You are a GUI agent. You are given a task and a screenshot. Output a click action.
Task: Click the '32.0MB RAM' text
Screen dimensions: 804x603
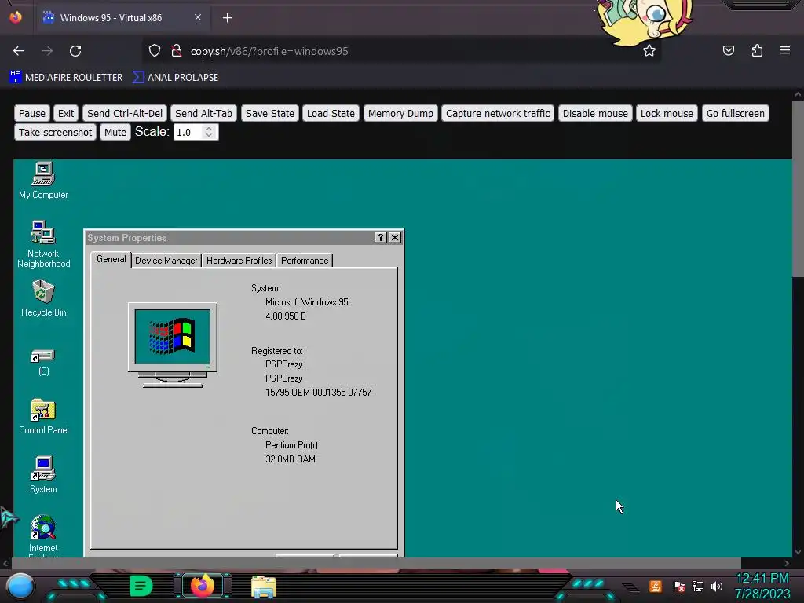coord(291,459)
